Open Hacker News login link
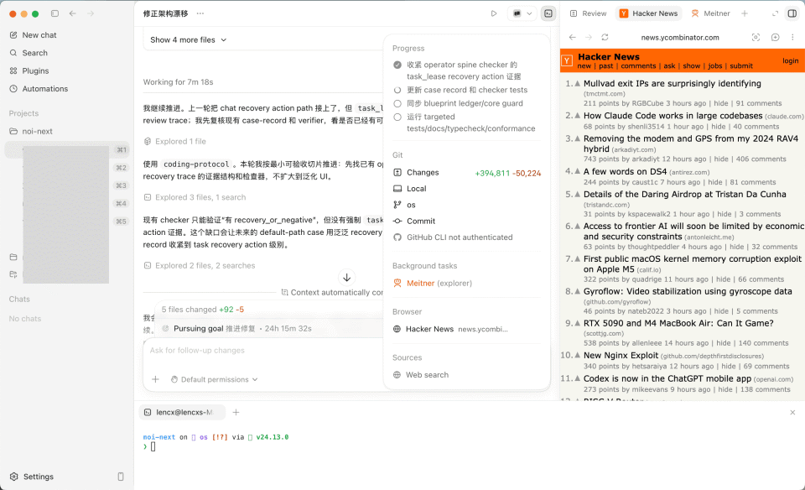The width and height of the screenshot is (805, 490). point(790,60)
